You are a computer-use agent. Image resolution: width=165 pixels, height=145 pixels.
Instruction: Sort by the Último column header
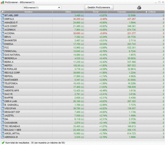pos(68,12)
